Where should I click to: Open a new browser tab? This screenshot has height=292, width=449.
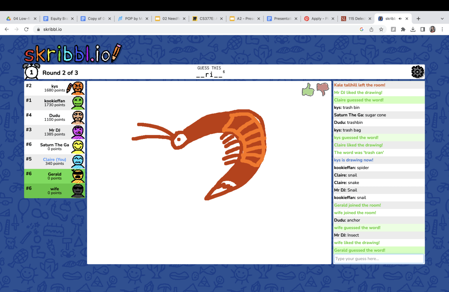coord(418,18)
